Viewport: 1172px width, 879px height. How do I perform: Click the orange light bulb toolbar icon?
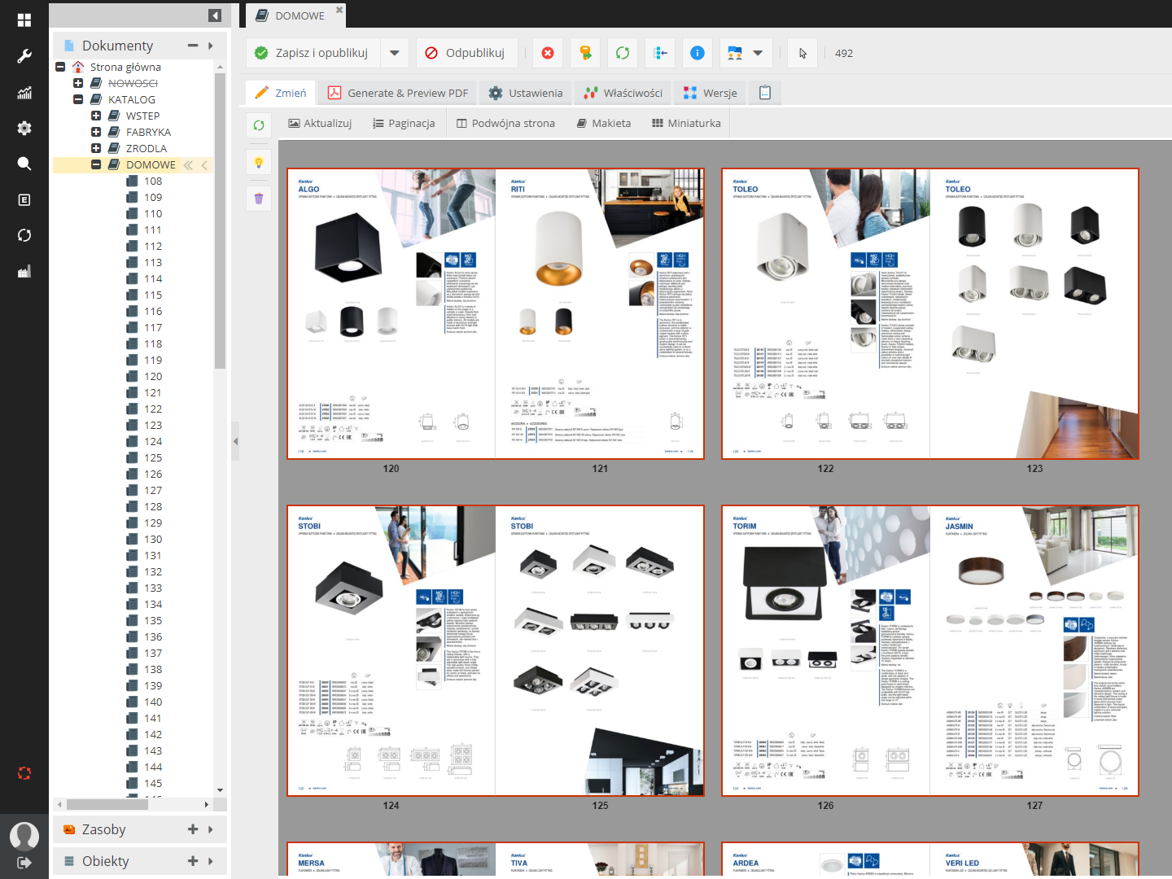(x=585, y=53)
